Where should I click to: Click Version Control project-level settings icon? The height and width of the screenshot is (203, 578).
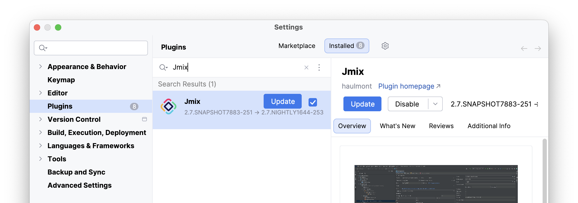[144, 119]
